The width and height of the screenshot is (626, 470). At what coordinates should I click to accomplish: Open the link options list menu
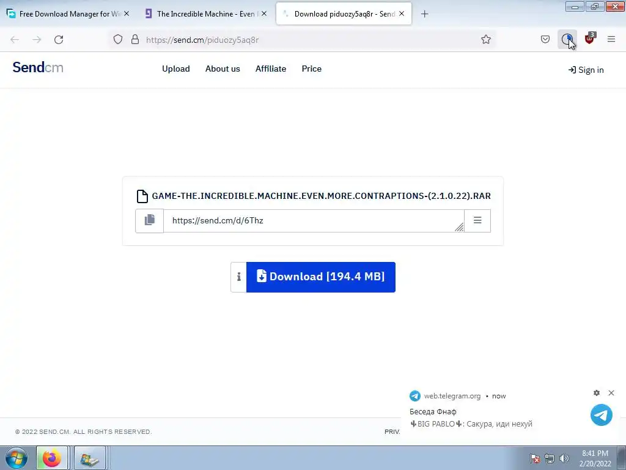(x=477, y=220)
